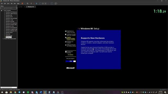Open the Edit menu

tap(5, 3)
